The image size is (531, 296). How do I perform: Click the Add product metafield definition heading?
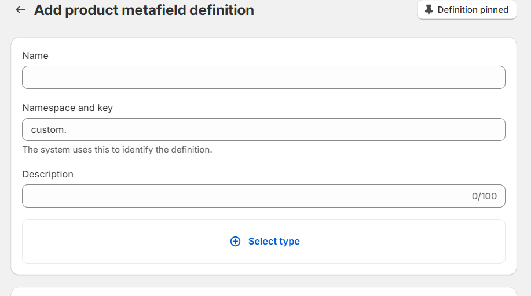pos(144,10)
